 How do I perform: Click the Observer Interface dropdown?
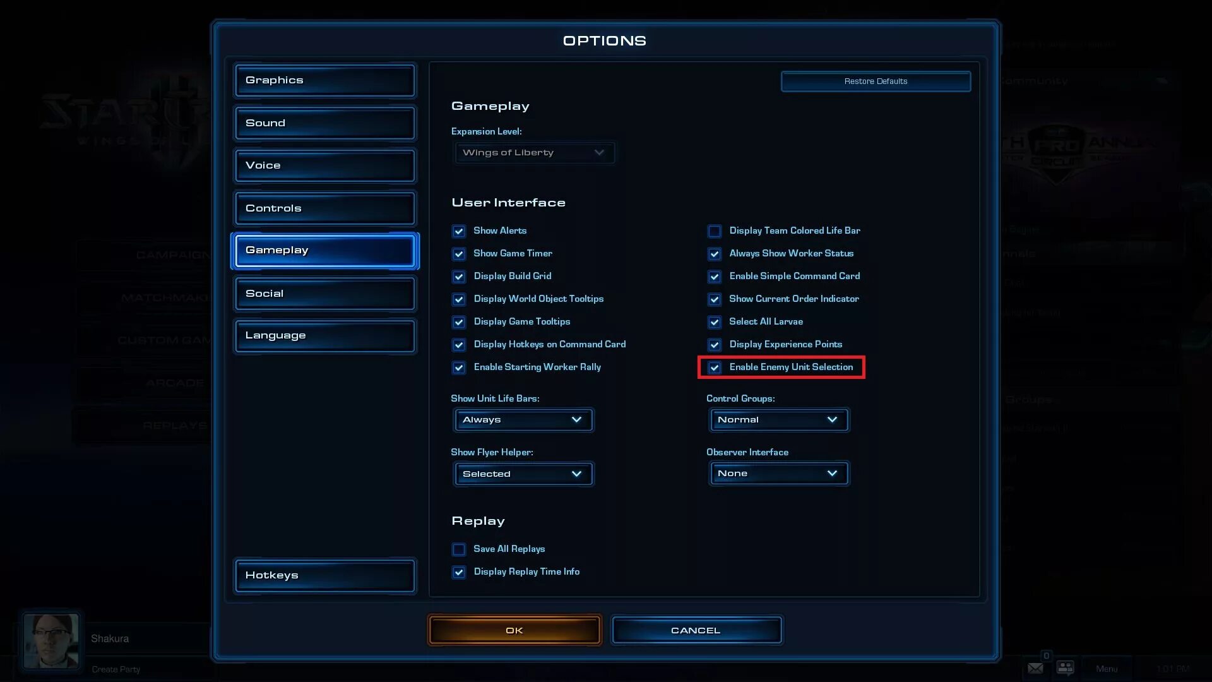778,473
